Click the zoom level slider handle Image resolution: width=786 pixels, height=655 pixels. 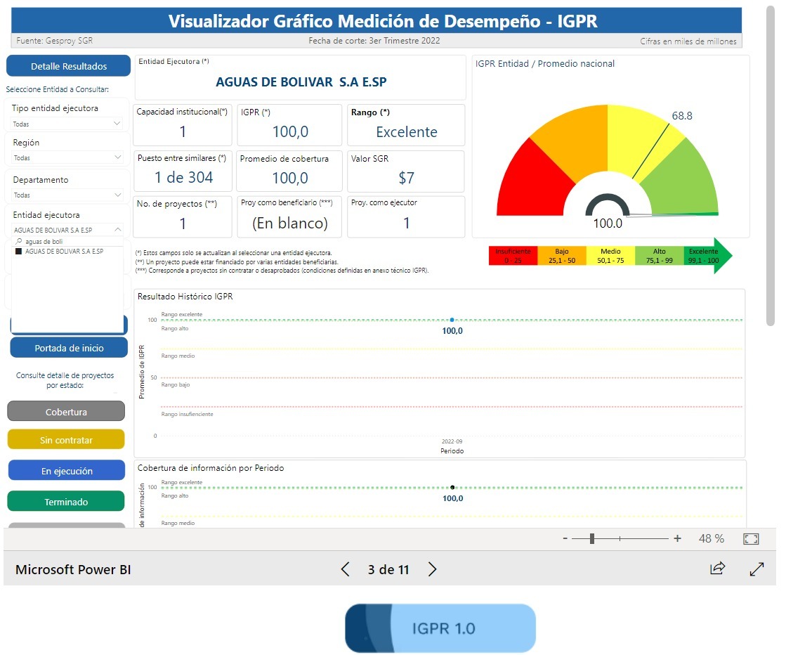point(592,539)
